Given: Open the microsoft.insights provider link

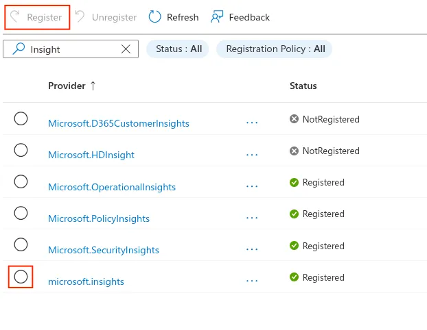Looking at the screenshot, I should tap(86, 281).
